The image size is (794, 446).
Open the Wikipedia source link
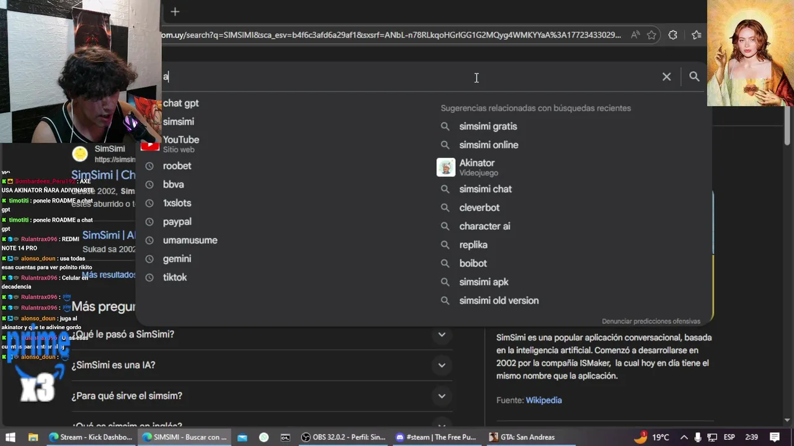[x=543, y=400]
